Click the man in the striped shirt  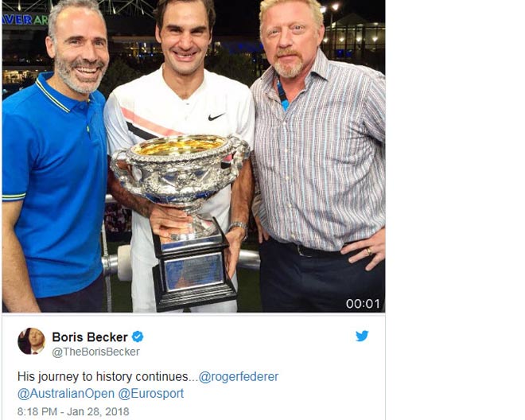[x=320, y=157]
